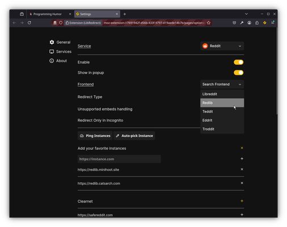
Task: Open the Firefox View icon
Action: click(x=22, y=14)
